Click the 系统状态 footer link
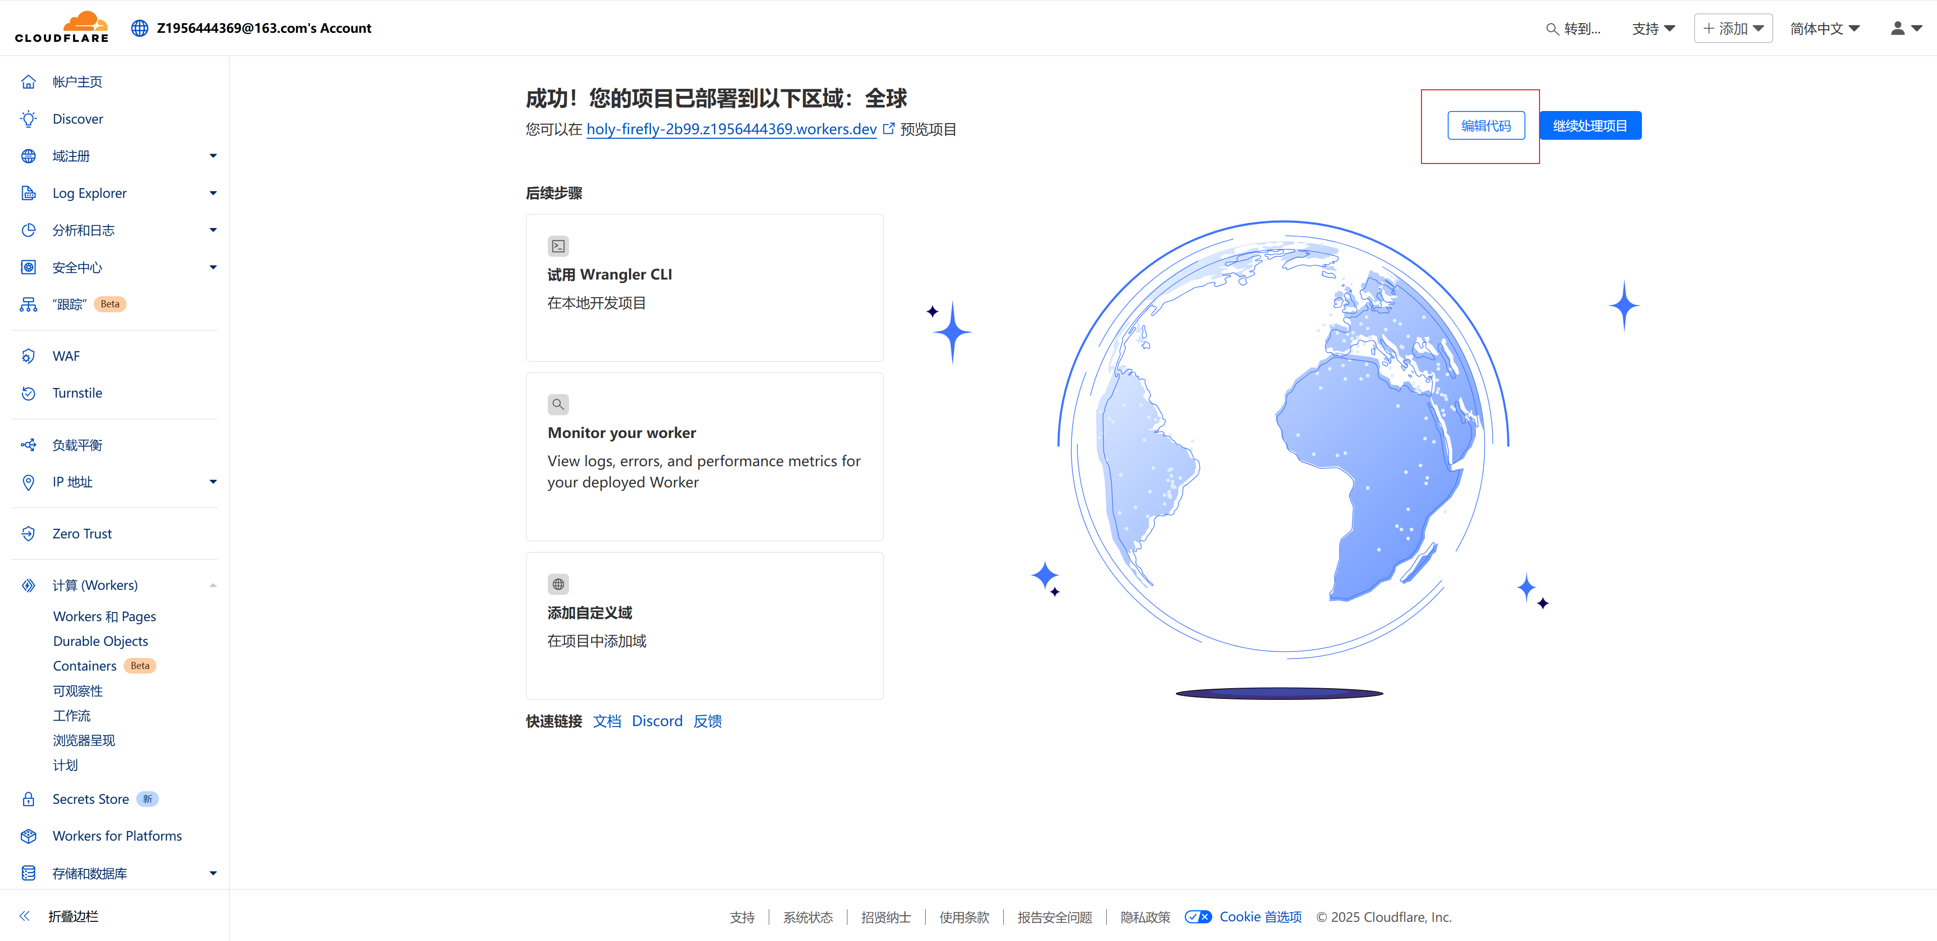Screen dimensions: 1937x941 (x=808, y=917)
